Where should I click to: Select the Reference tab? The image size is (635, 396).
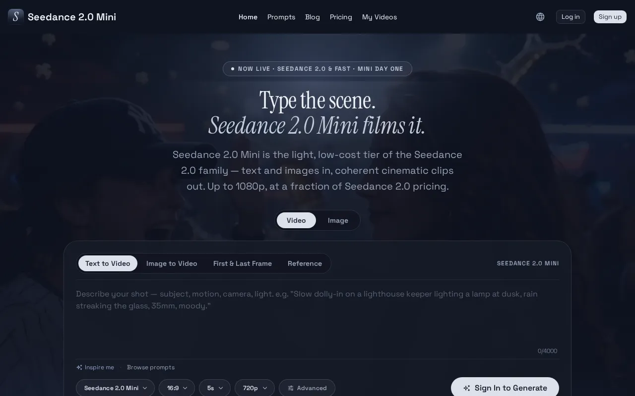click(305, 263)
